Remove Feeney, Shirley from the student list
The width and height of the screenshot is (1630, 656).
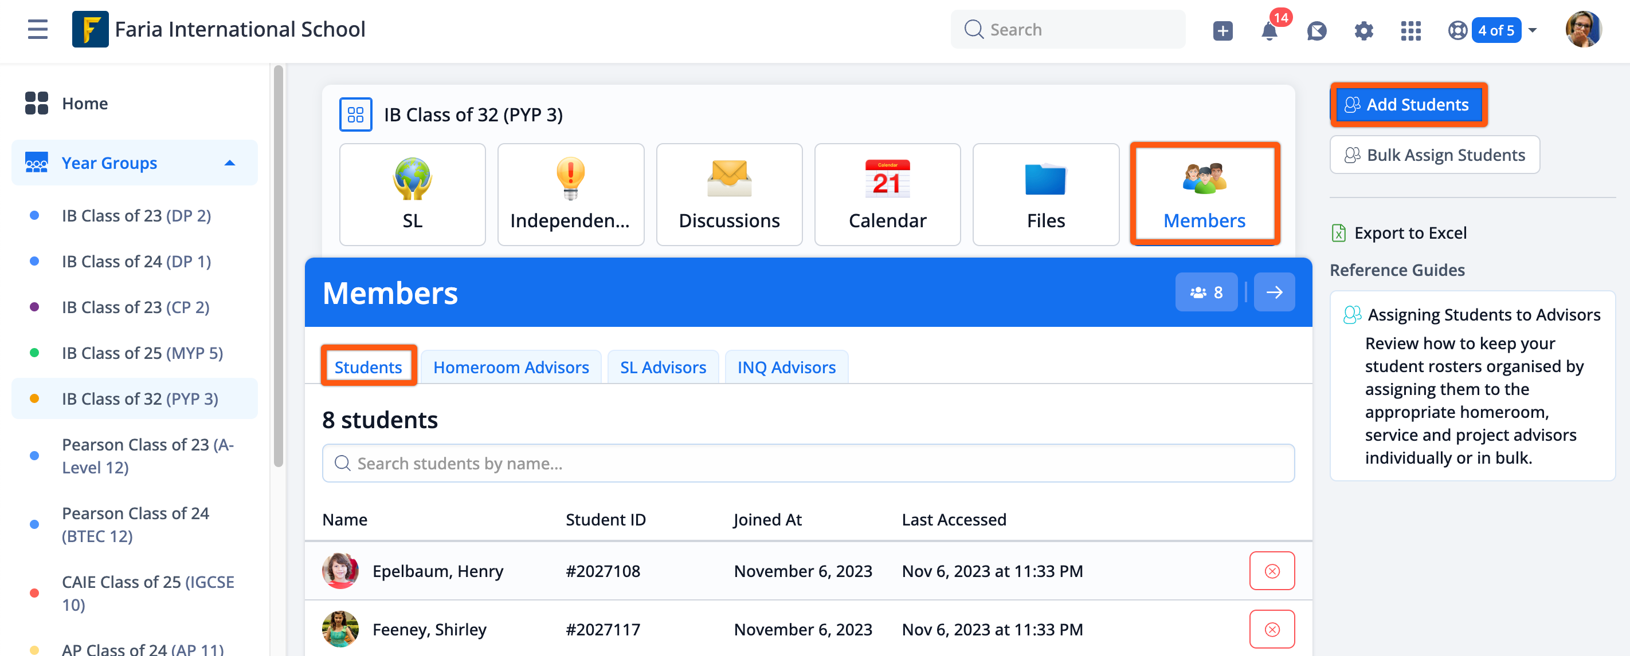[x=1272, y=629]
